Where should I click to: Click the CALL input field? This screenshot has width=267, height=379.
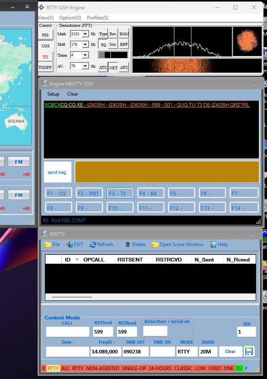pyautogui.click(x=68, y=332)
